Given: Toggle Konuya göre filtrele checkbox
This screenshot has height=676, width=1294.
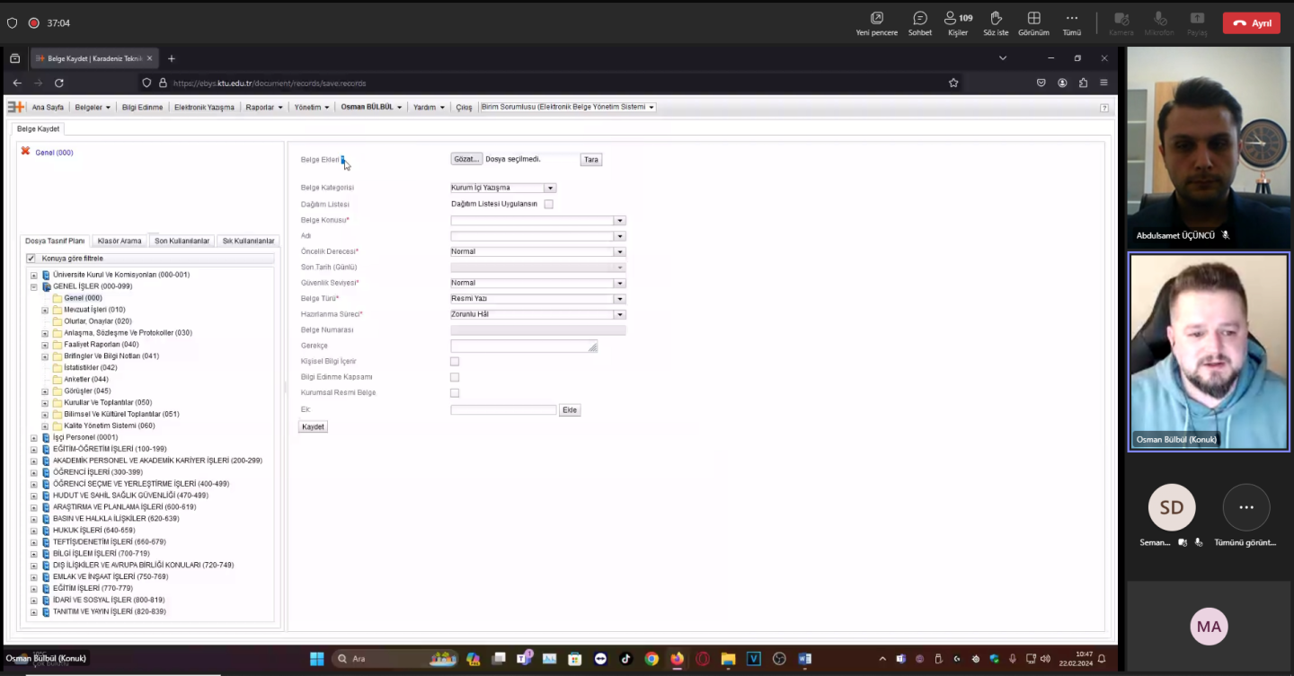Looking at the screenshot, I should click(31, 259).
